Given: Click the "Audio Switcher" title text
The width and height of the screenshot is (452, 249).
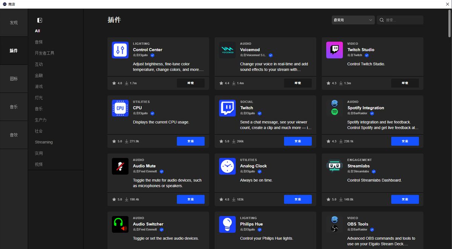Looking at the screenshot, I should (148, 224).
